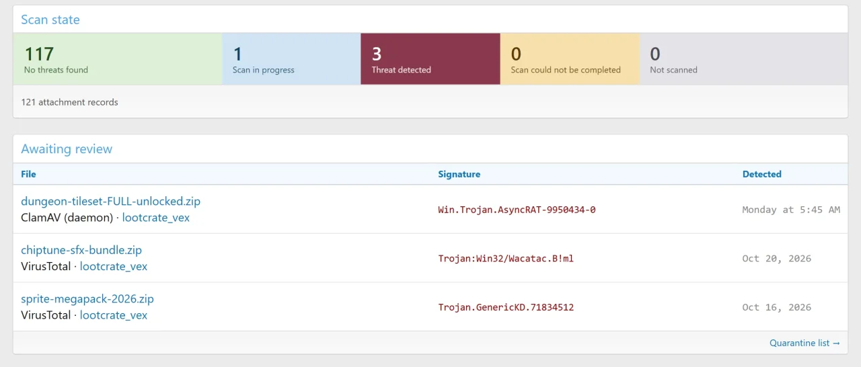Click the Scan state heading
The image size is (861, 367).
[x=50, y=19]
